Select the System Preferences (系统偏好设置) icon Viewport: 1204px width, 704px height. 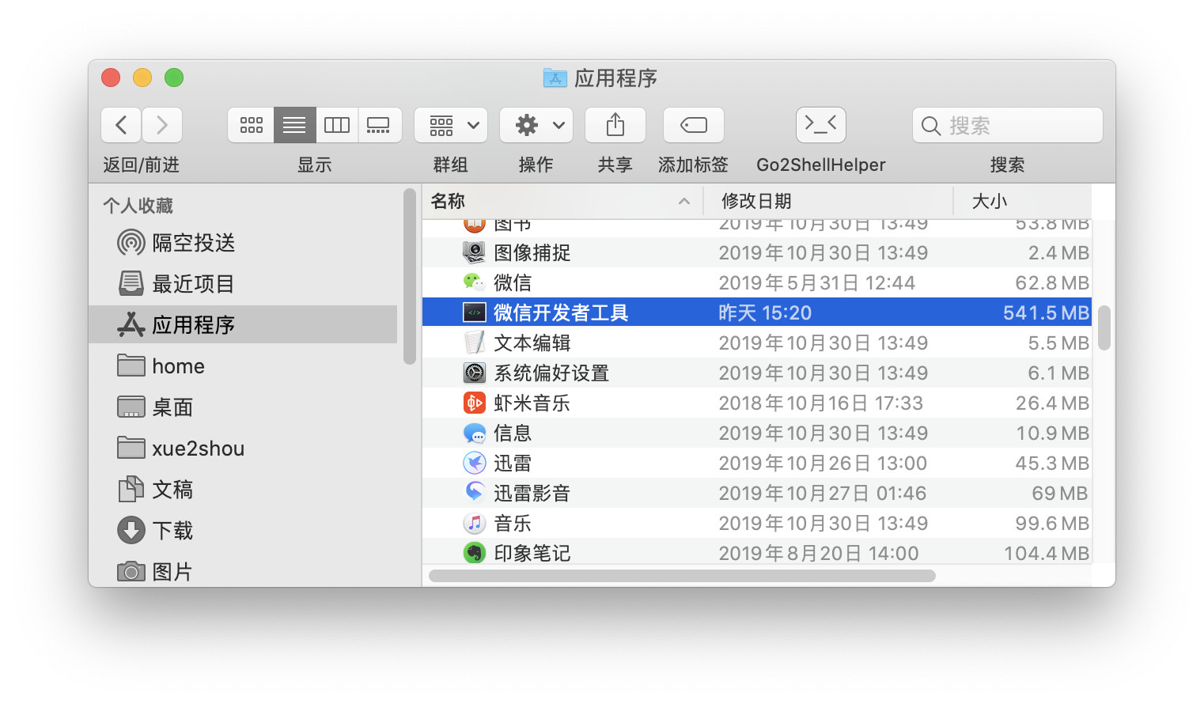point(474,373)
